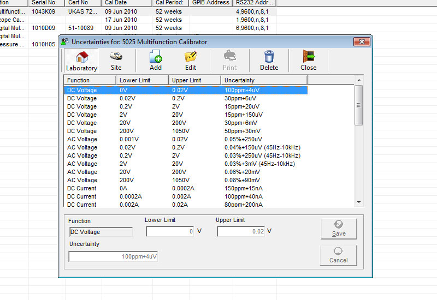Sort by the Lower Limit column header

point(141,80)
